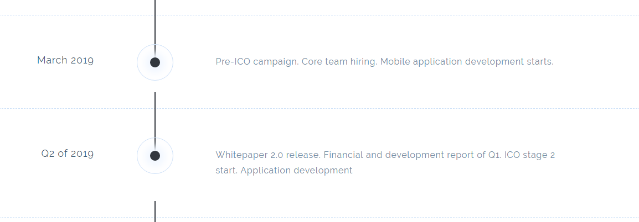The image size is (639, 222).
Task: Click the March 2019 timeline dot
Action: point(155,62)
